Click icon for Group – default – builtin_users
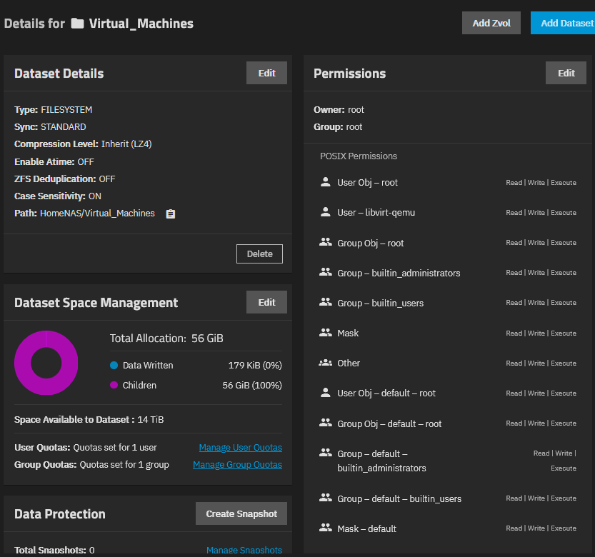 click(x=325, y=498)
